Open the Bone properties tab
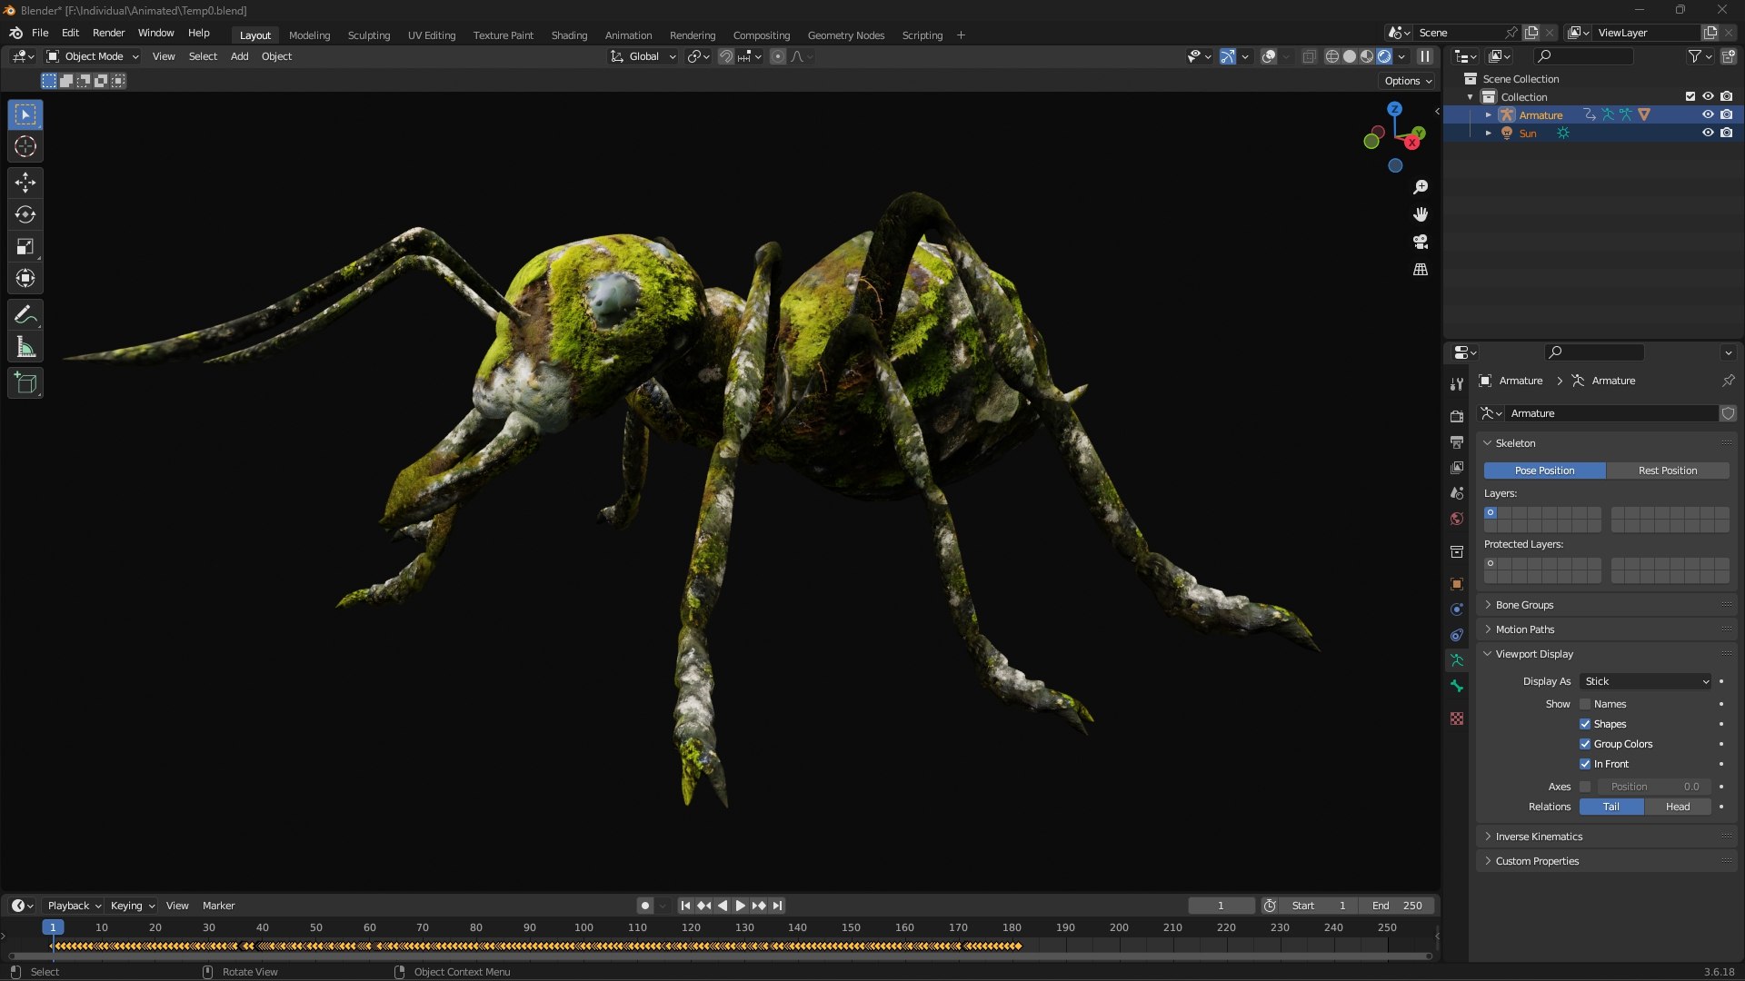Screen dimensions: 1745x981 tap(1457, 686)
